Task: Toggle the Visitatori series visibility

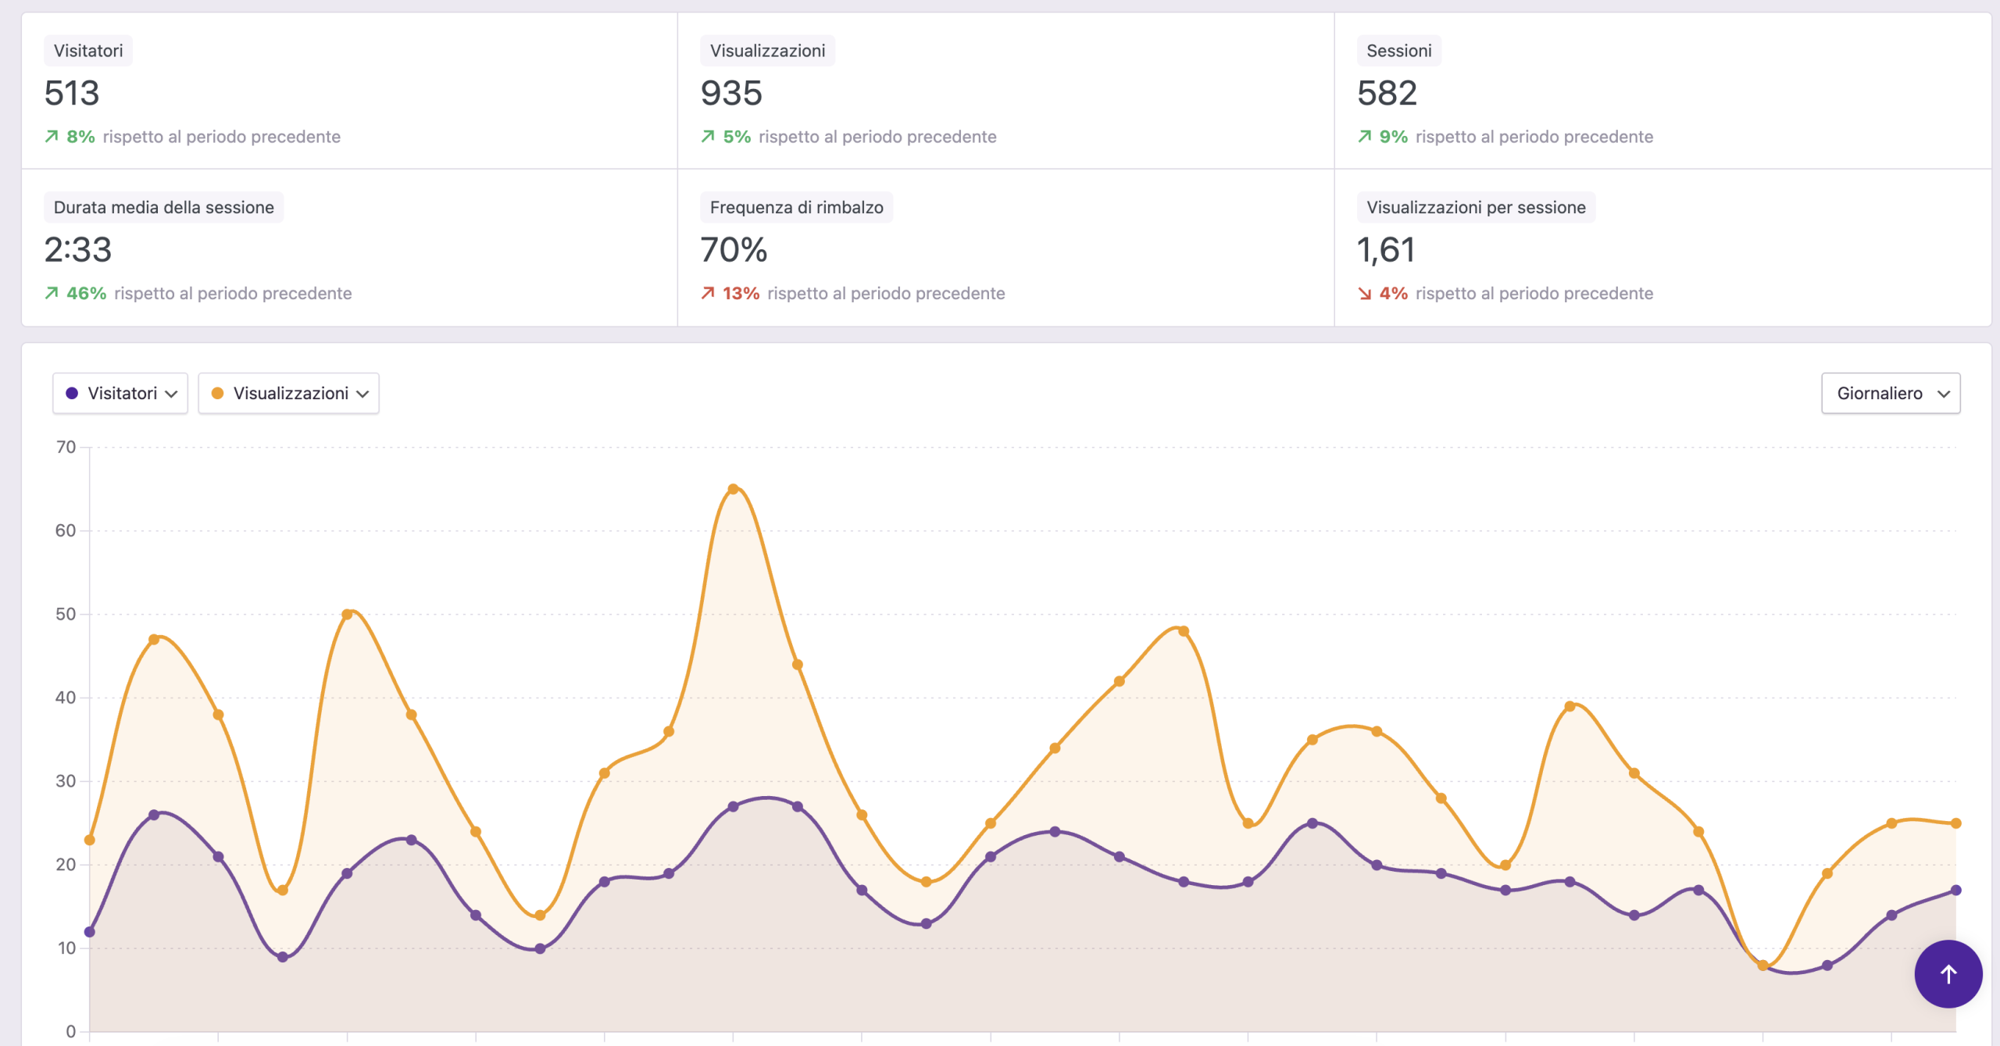Action: point(120,394)
